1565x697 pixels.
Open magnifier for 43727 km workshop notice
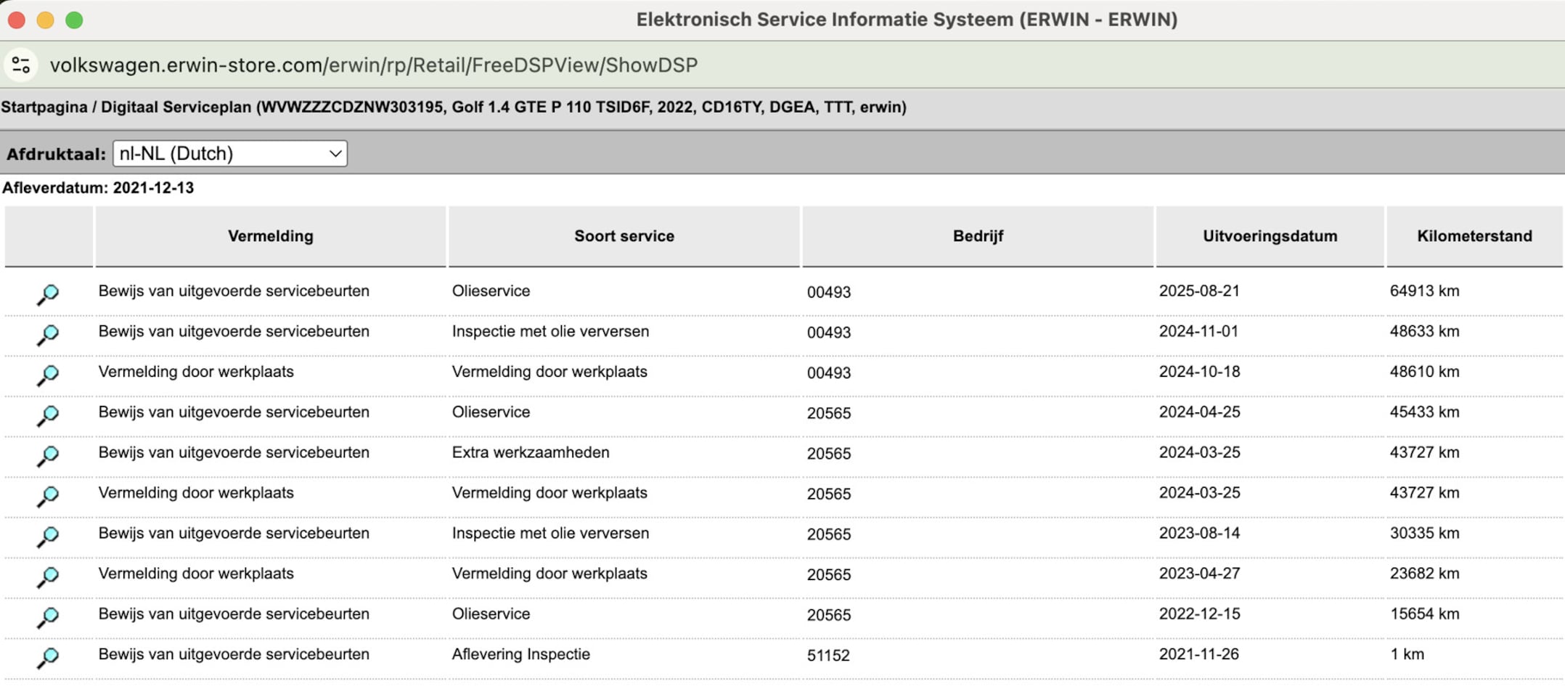[x=48, y=496]
